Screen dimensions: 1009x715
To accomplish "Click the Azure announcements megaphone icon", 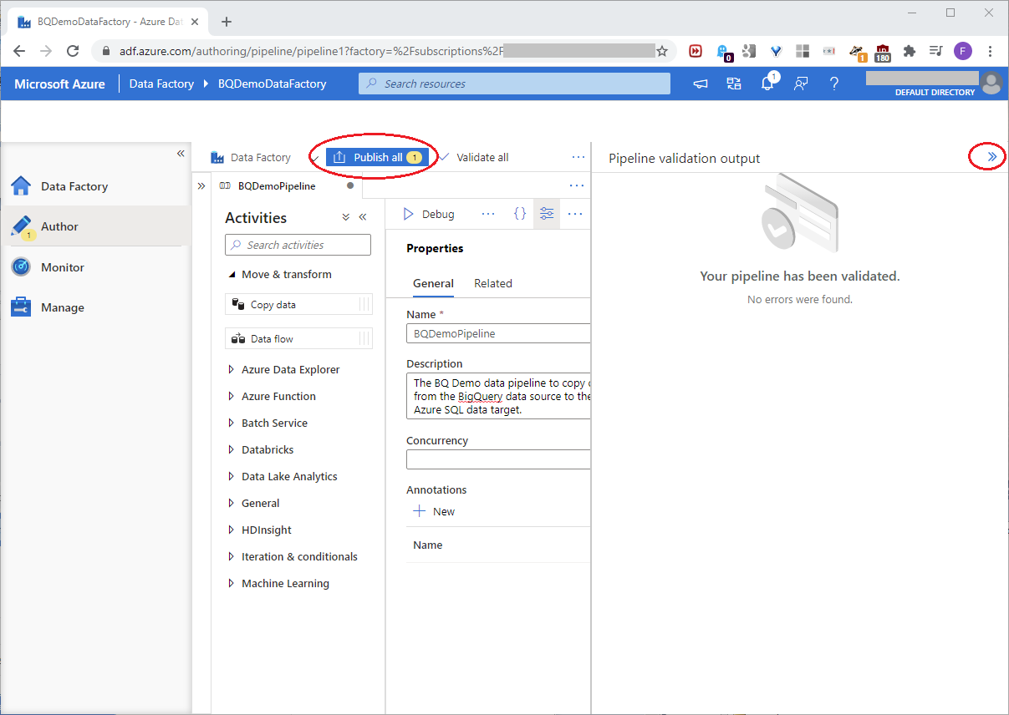I will point(701,84).
